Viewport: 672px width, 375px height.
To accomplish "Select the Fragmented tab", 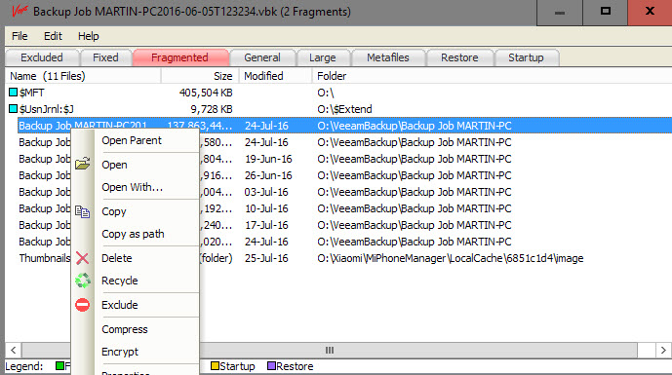I will click(x=180, y=57).
